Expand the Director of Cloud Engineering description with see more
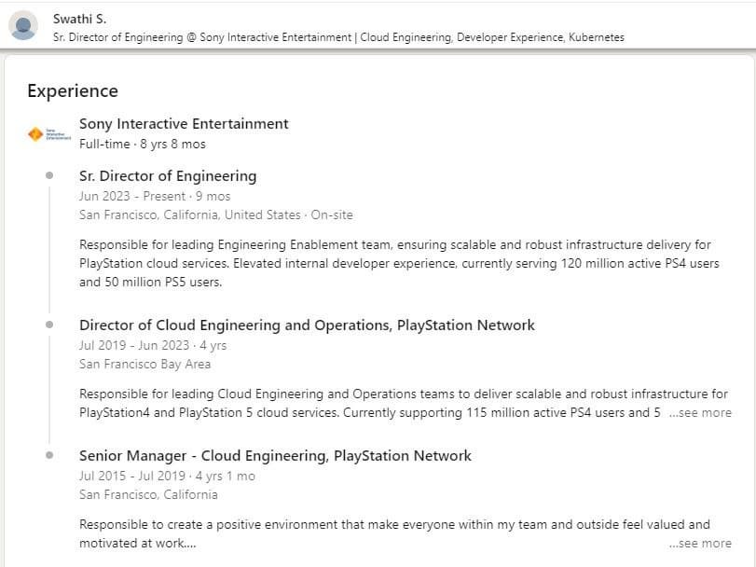Image resolution: width=756 pixels, height=567 pixels. (700, 412)
